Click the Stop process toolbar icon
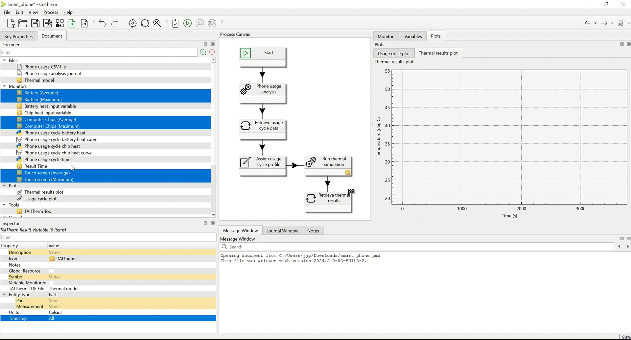631x340 pixels. (x=200, y=23)
